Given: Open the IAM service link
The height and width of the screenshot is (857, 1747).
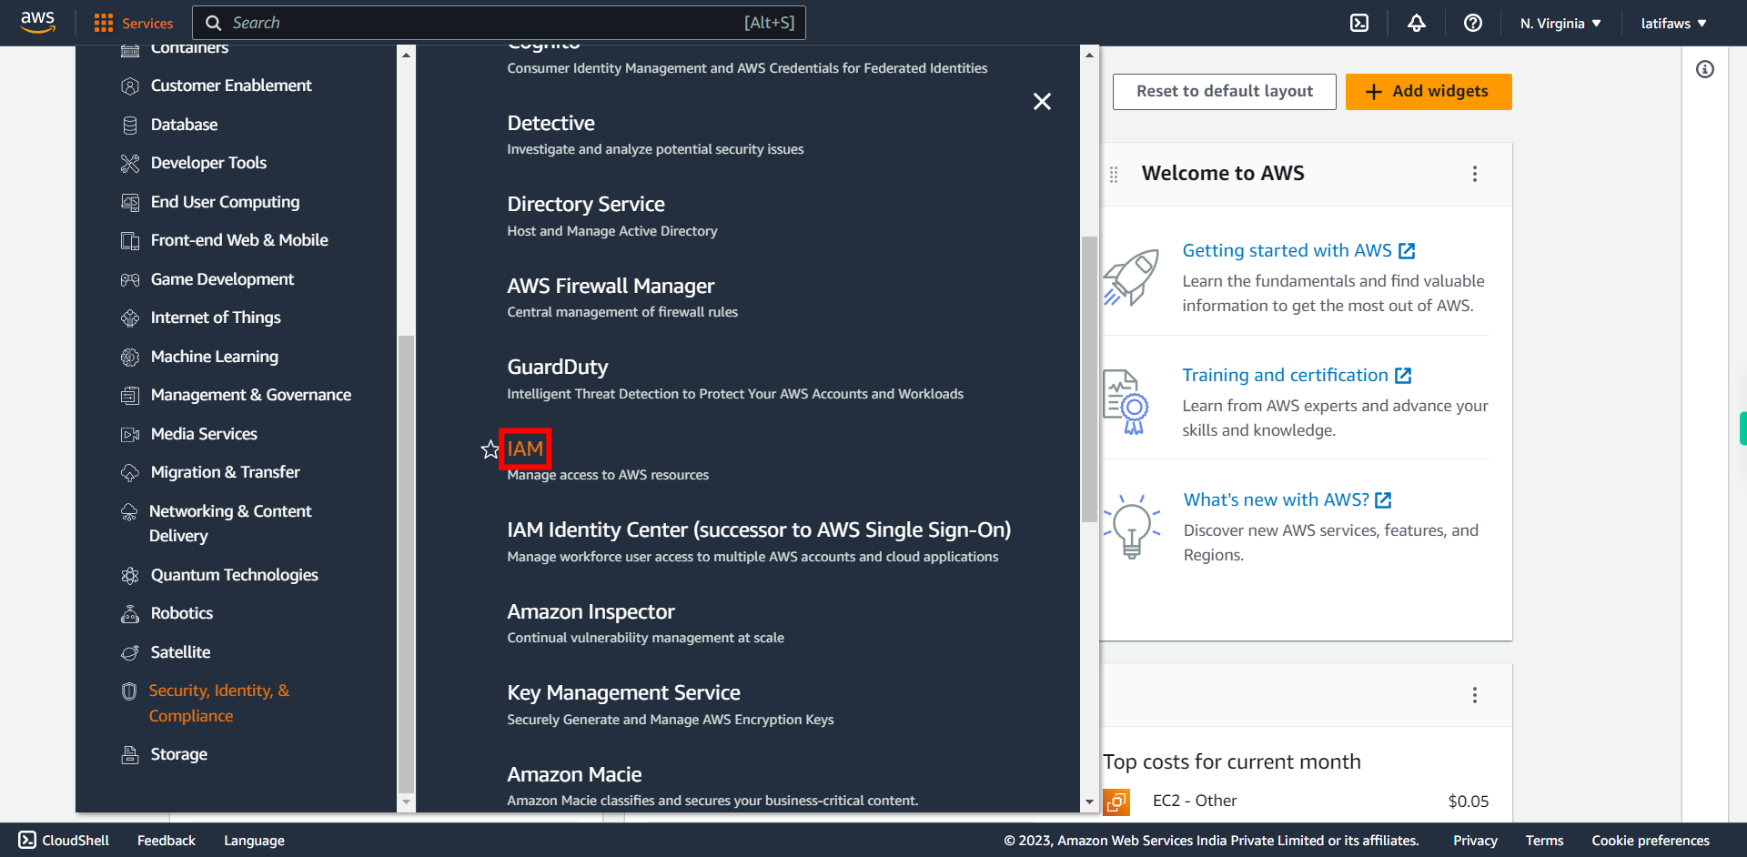Looking at the screenshot, I should (525, 449).
